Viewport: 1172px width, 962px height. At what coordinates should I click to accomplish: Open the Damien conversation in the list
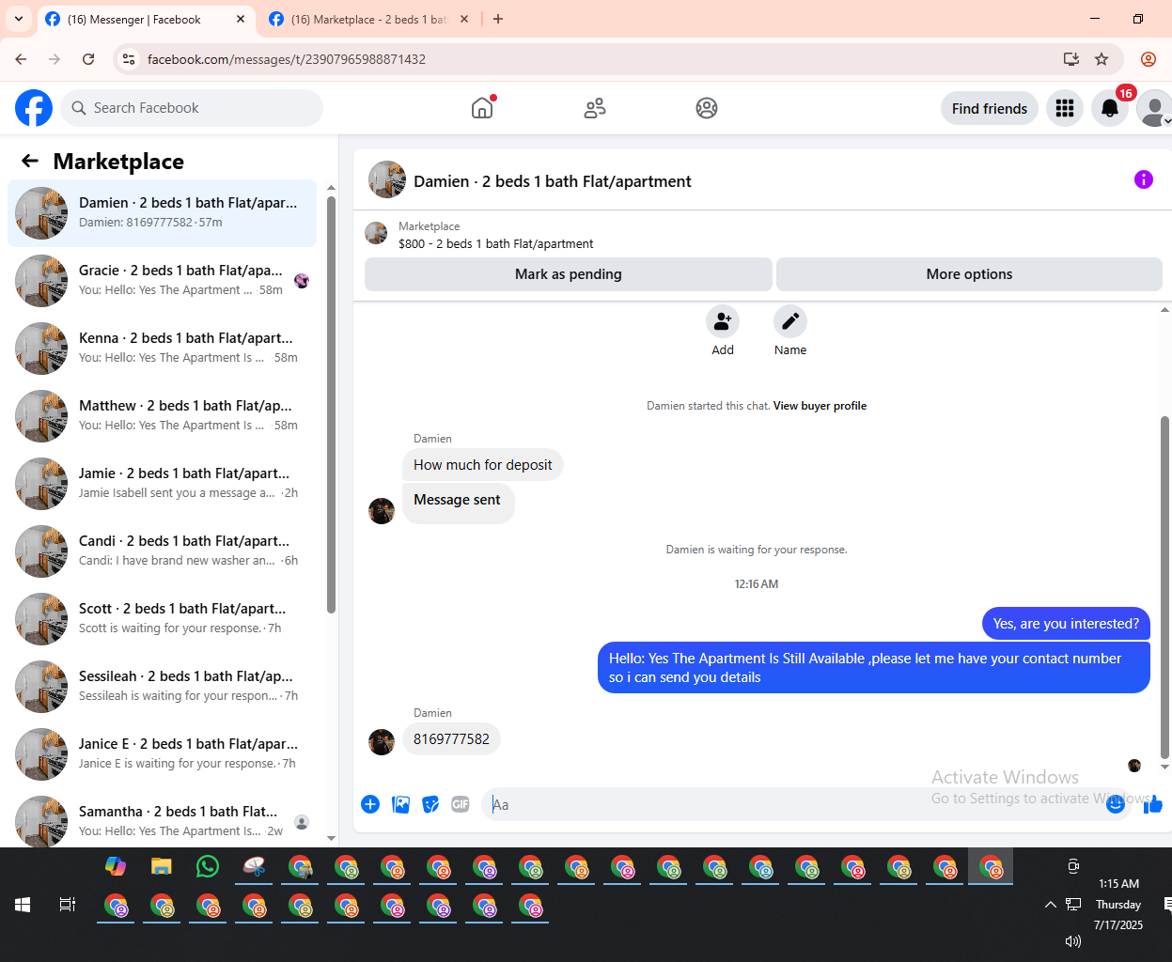(x=162, y=213)
